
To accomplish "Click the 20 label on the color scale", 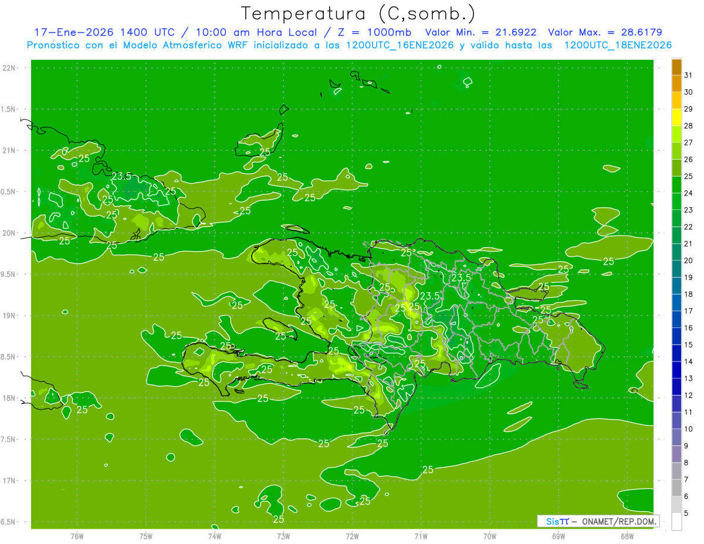I will coord(689,261).
